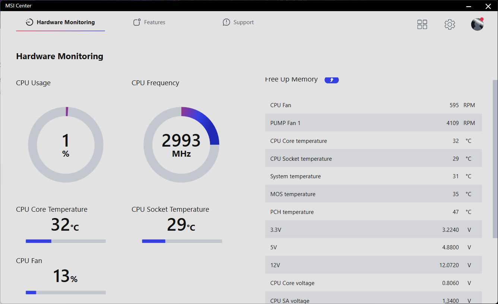
Task: Close the MSI Center window
Action: pos(488,6)
